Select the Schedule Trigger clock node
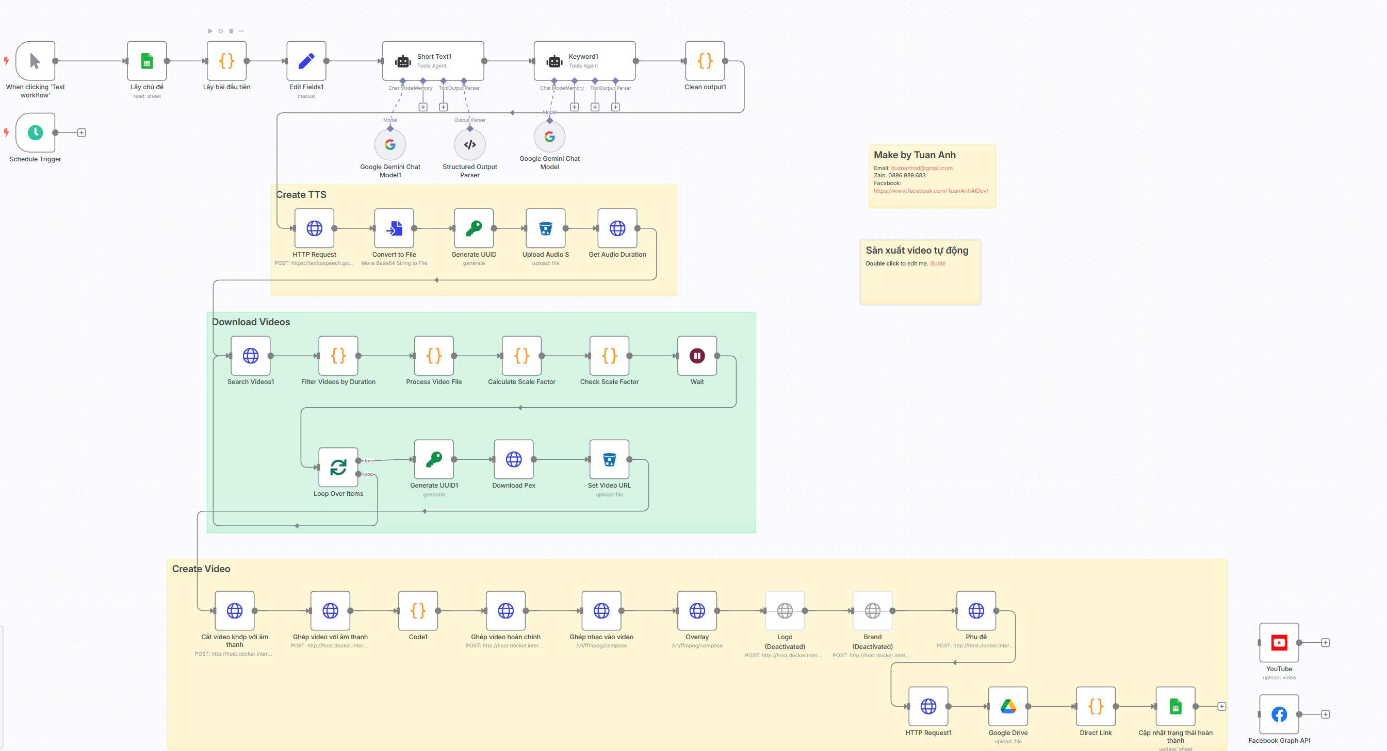This screenshot has width=1387, height=751. tap(36, 133)
